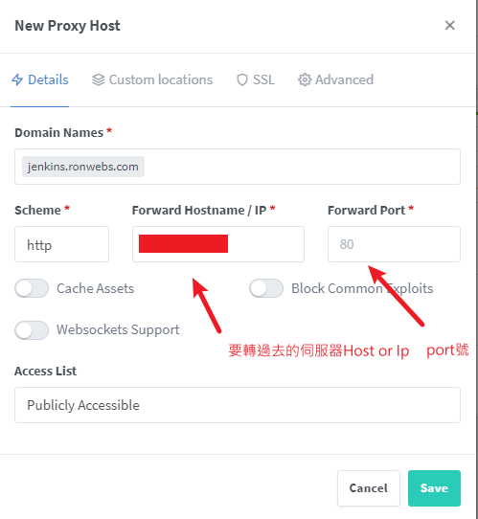Screen dimensions: 478x519
Task: Turn on Block Common Exploits
Action: point(266,288)
